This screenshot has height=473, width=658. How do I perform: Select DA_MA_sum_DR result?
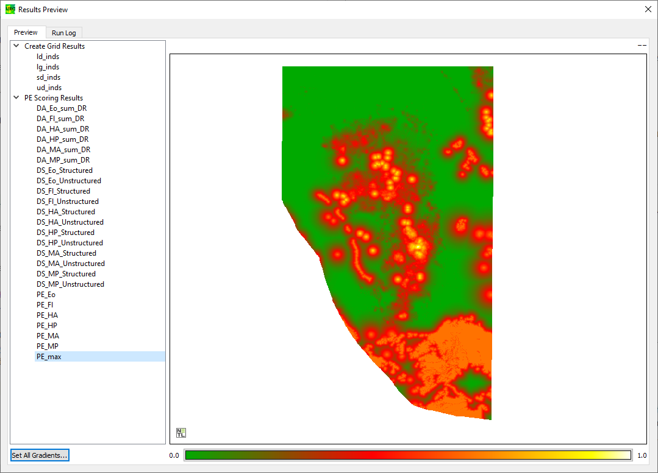[x=63, y=150]
